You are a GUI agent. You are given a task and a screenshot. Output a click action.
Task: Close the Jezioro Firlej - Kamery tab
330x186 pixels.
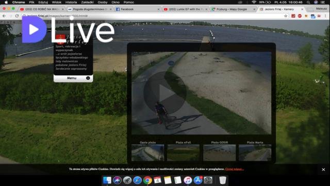[x=302, y=9]
